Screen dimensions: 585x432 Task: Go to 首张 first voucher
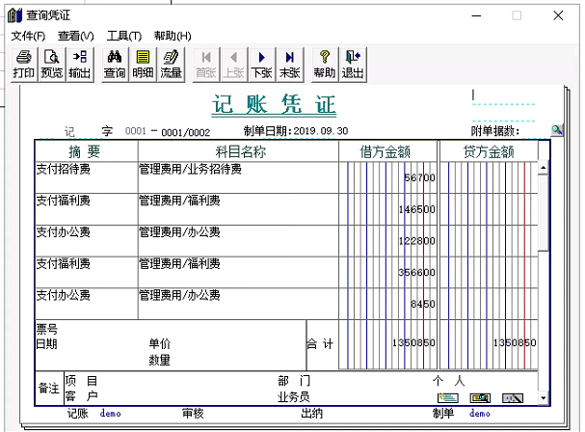(x=206, y=65)
